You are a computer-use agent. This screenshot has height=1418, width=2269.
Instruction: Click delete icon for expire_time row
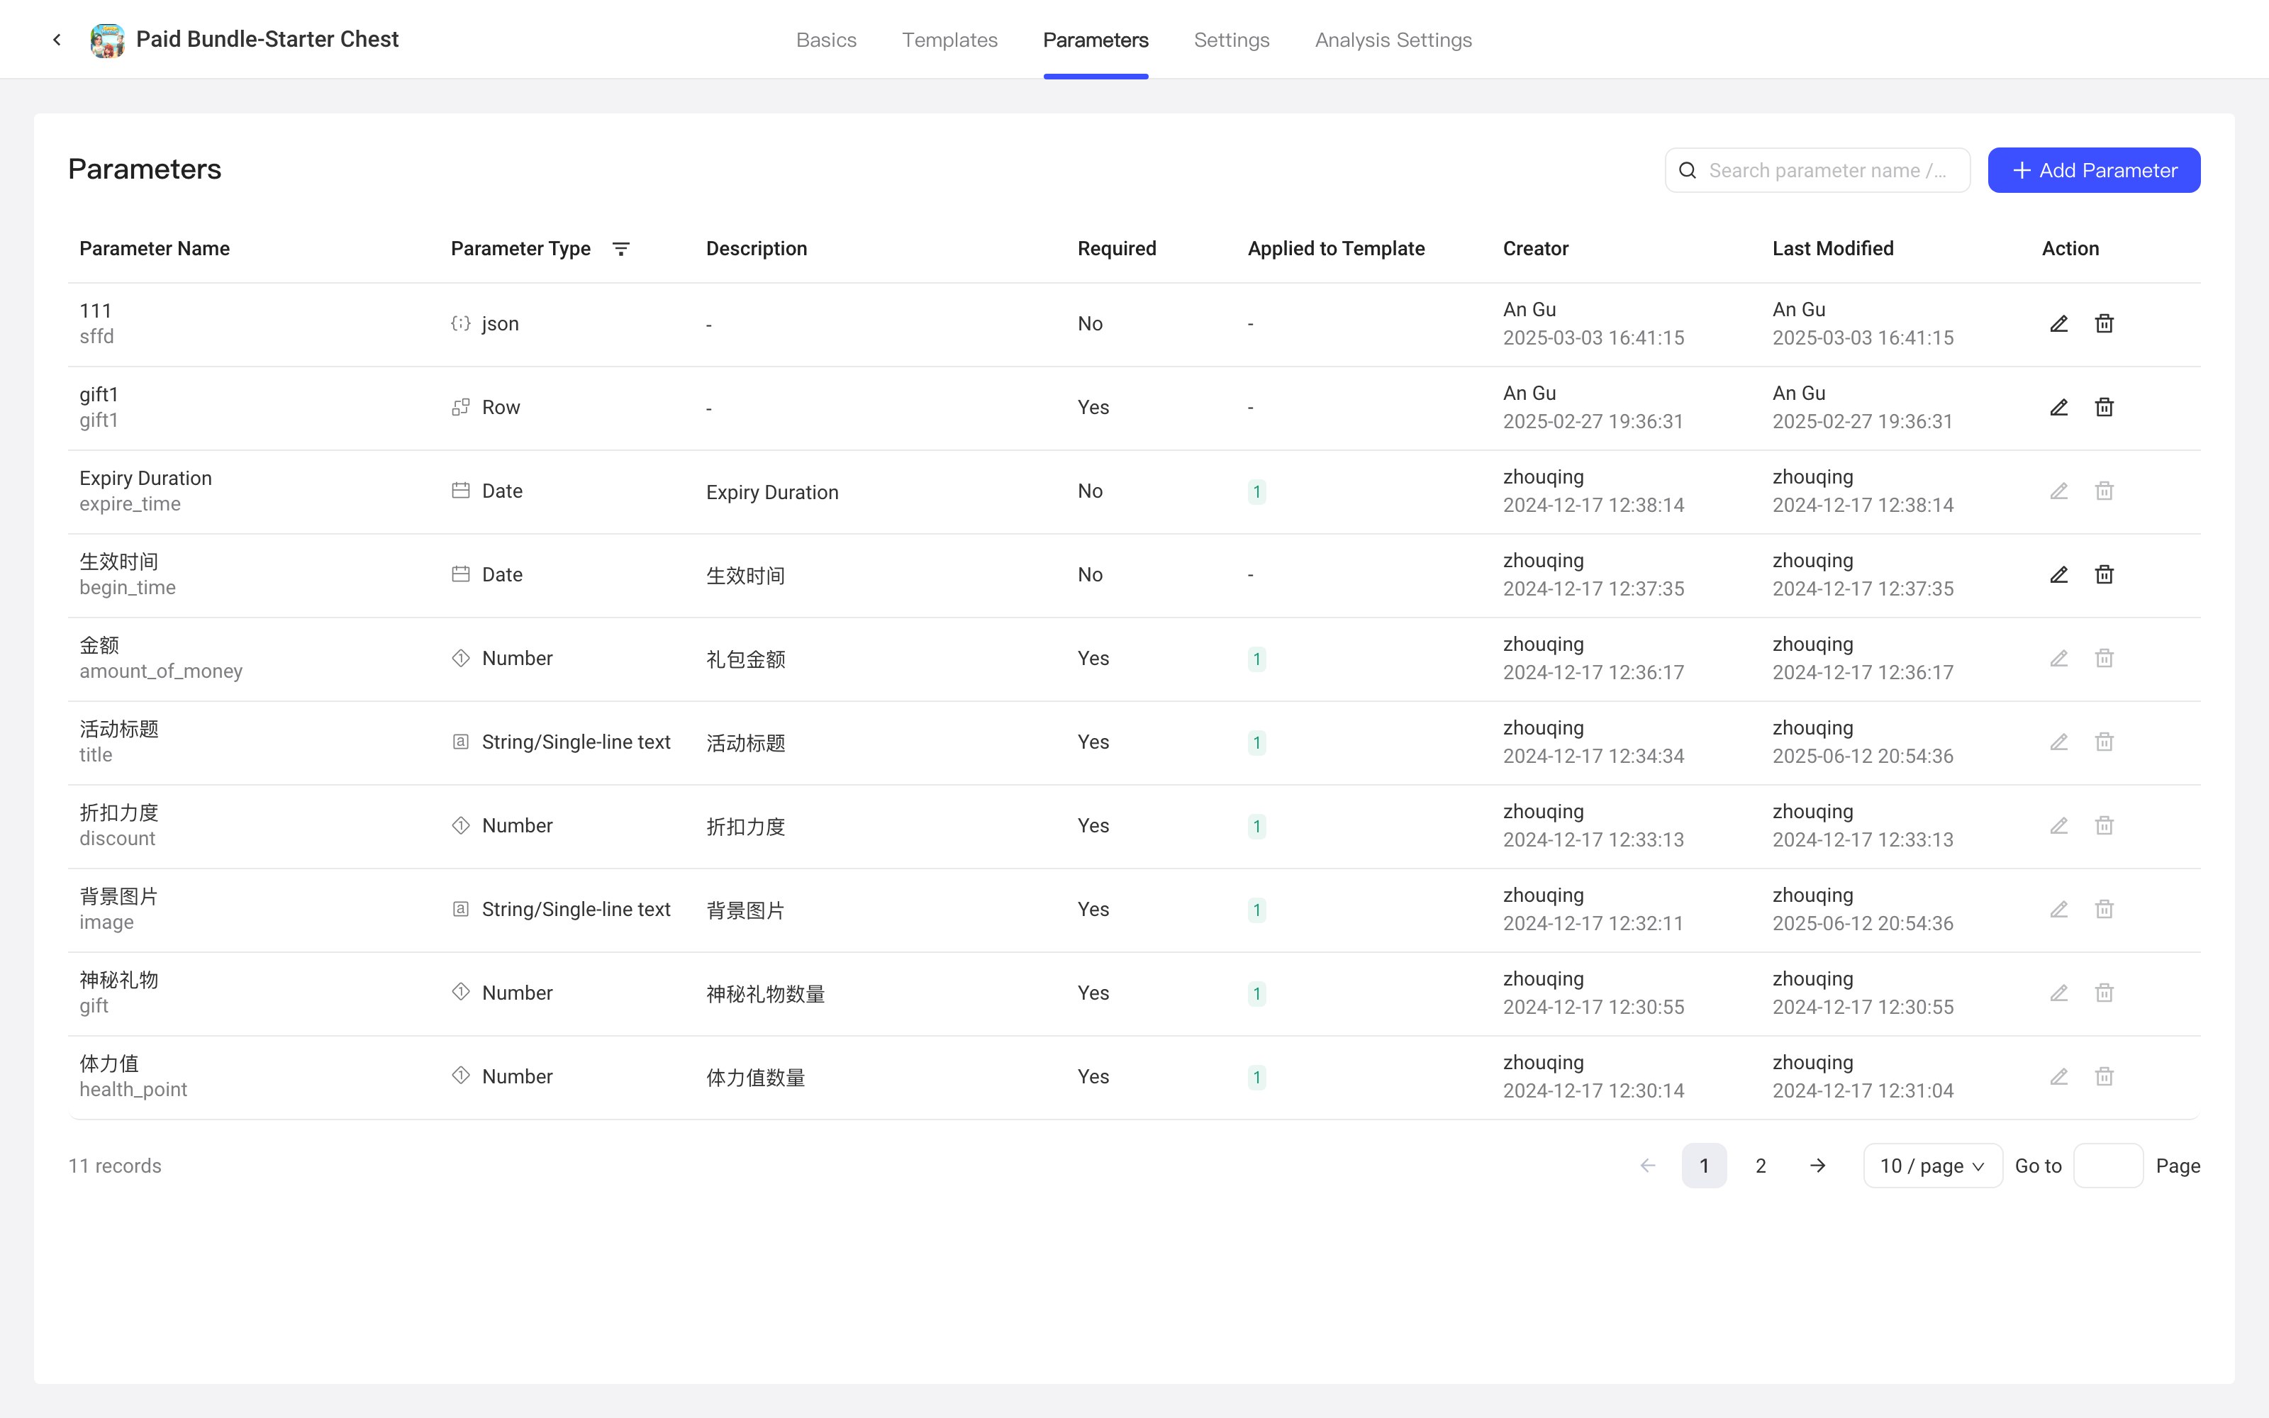[x=2104, y=491]
